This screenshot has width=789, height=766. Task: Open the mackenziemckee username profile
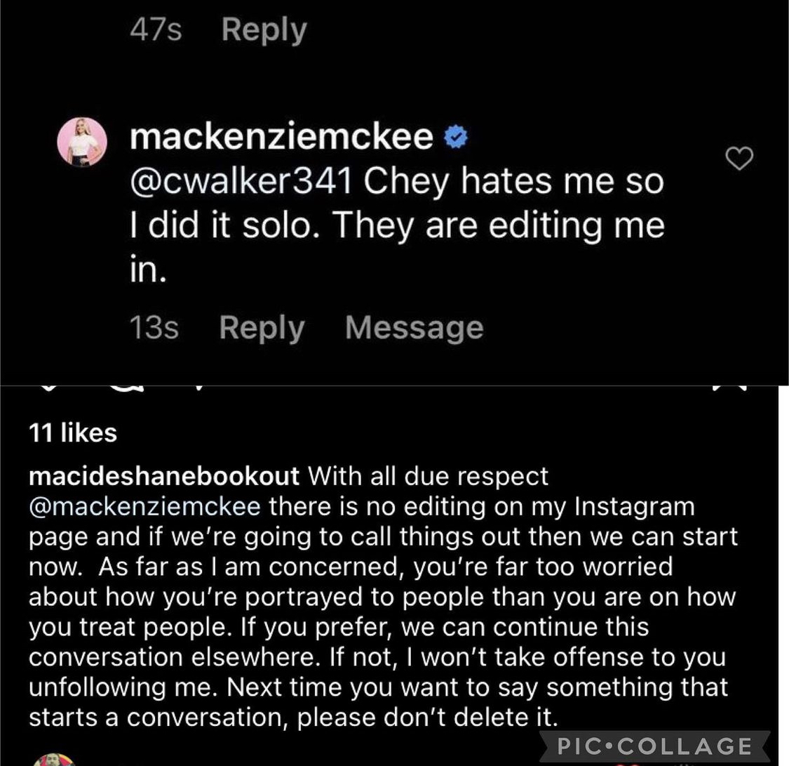(281, 137)
